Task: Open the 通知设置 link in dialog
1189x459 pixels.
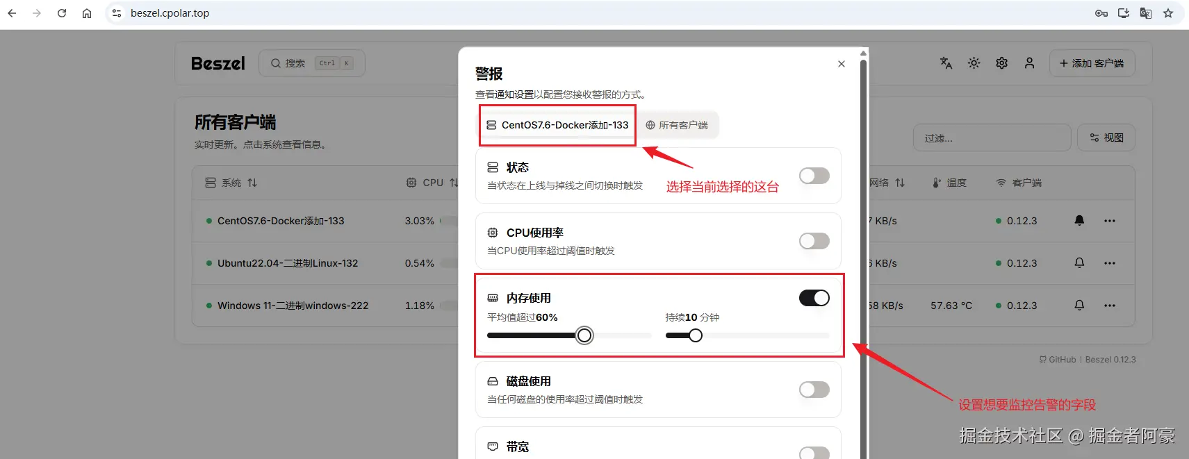Action: [x=514, y=94]
